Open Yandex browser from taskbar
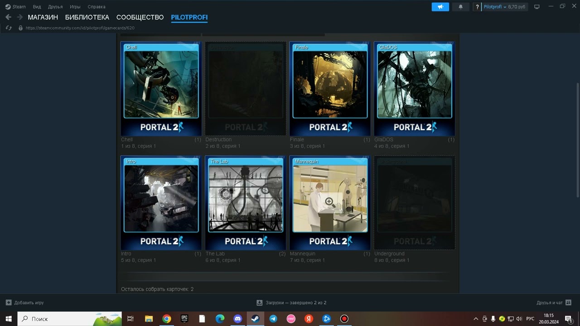The width and height of the screenshot is (580, 326). click(x=309, y=319)
